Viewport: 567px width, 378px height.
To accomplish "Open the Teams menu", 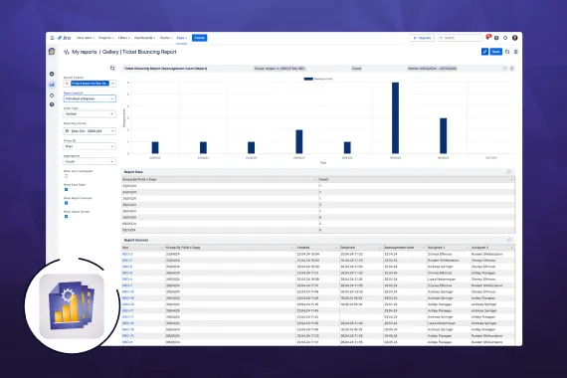I will pyautogui.click(x=165, y=38).
